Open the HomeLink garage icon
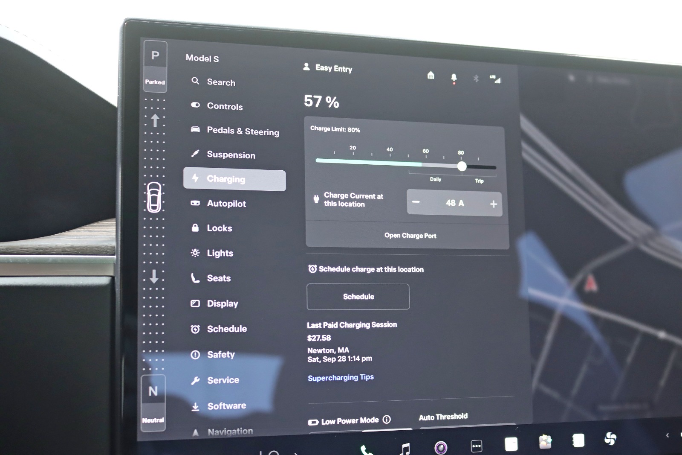The image size is (682, 455). click(431, 76)
